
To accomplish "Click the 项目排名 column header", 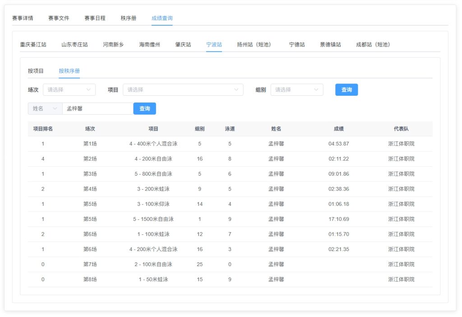I will tap(43, 129).
